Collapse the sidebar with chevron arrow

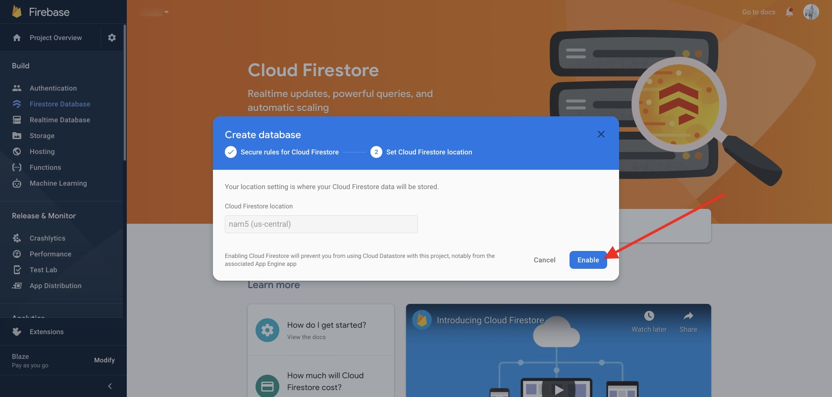[110, 386]
